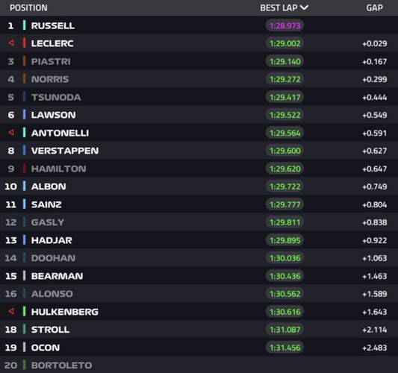Click the red arrow icon beside Leclerc
The height and width of the screenshot is (373, 398).
coord(10,43)
